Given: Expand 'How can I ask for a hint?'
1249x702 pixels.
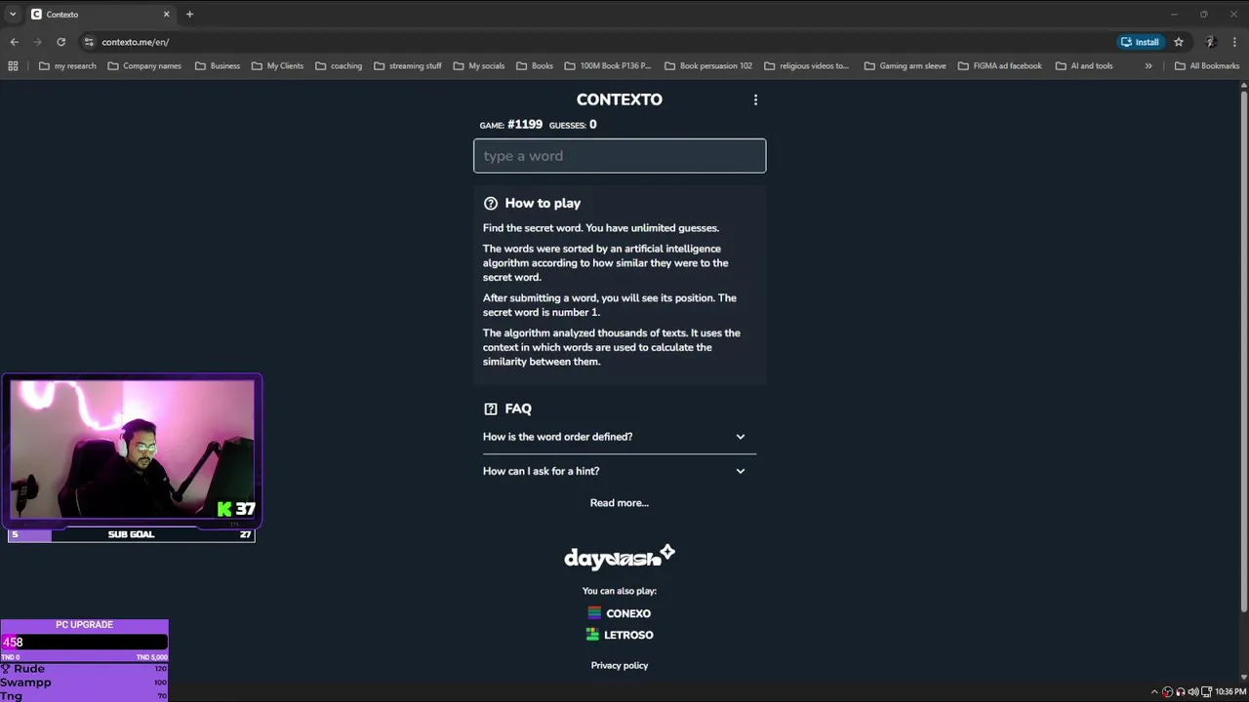Looking at the screenshot, I should [x=620, y=471].
